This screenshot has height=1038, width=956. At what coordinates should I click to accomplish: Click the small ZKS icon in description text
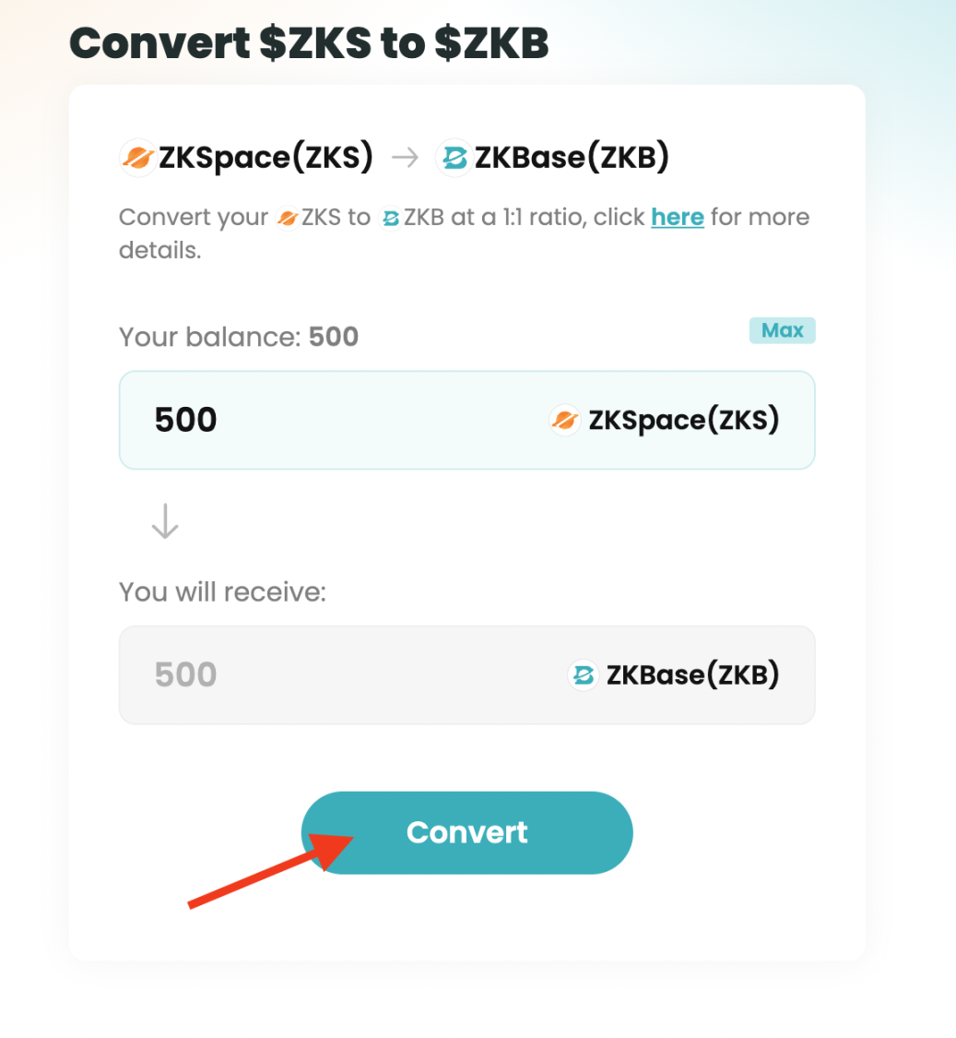click(287, 218)
